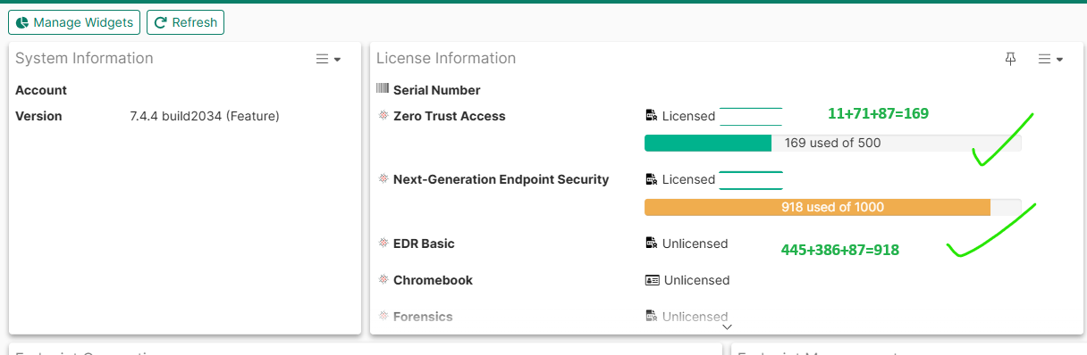The height and width of the screenshot is (355, 1087).
Task: Click the pie chart icon on Manage Widgets
Action: pos(22,22)
